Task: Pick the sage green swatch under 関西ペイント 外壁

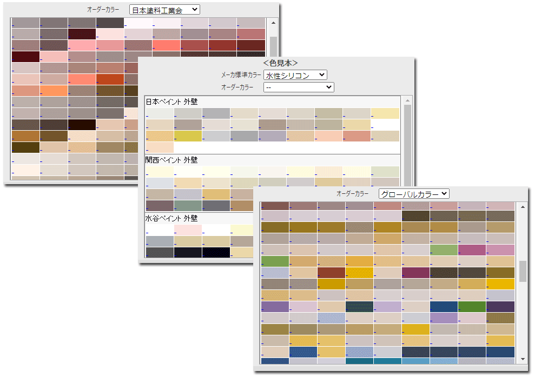Action: (188, 206)
